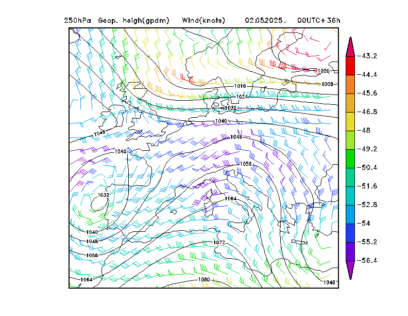Pick the yellow swatch between -46.8 and -48
This screenshot has width=408, height=316.
(350, 121)
